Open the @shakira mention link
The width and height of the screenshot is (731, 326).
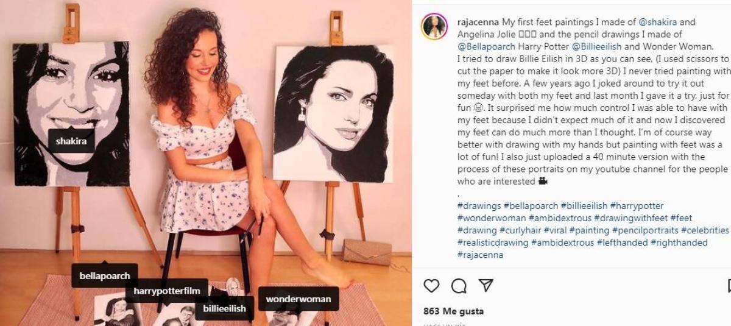point(659,22)
